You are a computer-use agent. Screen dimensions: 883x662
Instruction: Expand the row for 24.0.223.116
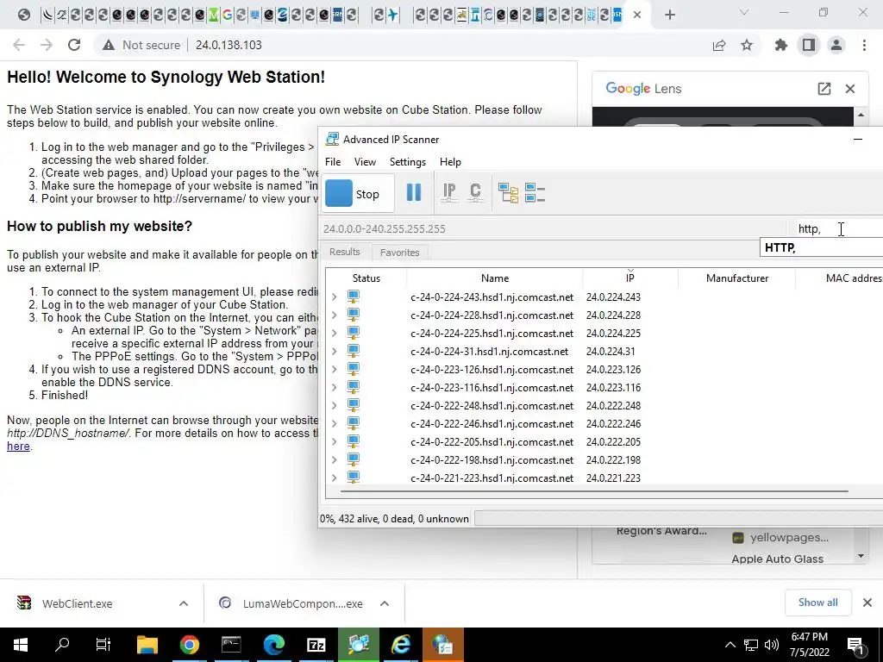click(x=334, y=387)
